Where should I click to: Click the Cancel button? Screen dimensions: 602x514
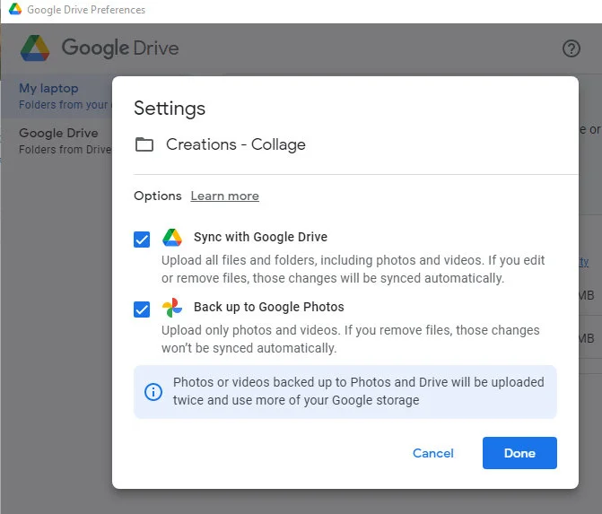pyautogui.click(x=433, y=453)
